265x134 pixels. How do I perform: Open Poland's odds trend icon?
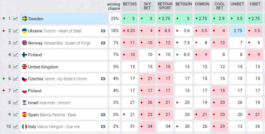[16, 91]
